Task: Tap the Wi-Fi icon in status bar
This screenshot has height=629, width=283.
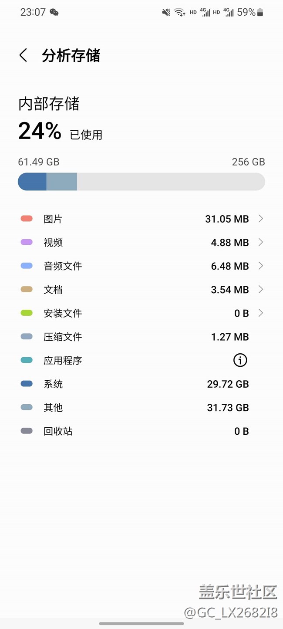Action: [179, 12]
